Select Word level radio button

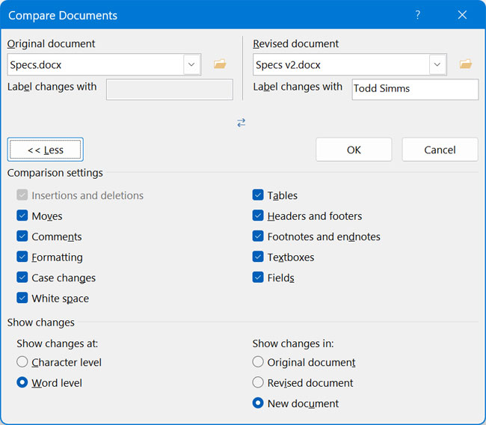coord(22,382)
